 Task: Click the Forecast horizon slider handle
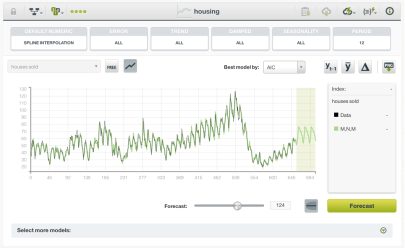coord(237,205)
